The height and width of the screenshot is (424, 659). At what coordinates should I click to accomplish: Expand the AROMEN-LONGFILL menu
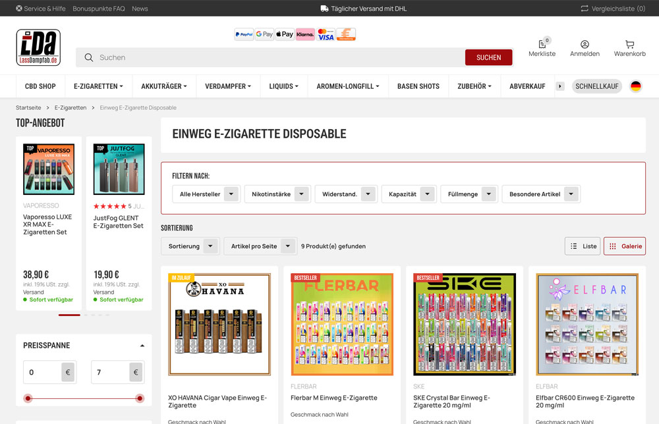click(348, 86)
